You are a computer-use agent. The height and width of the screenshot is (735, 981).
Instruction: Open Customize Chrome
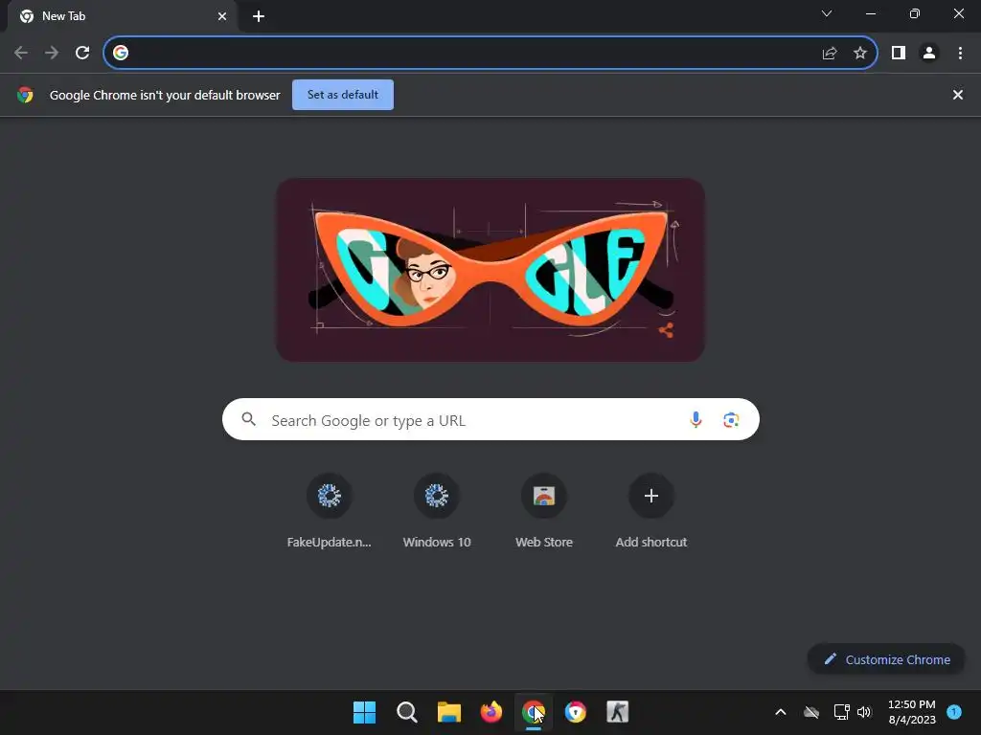pyautogui.click(x=886, y=659)
